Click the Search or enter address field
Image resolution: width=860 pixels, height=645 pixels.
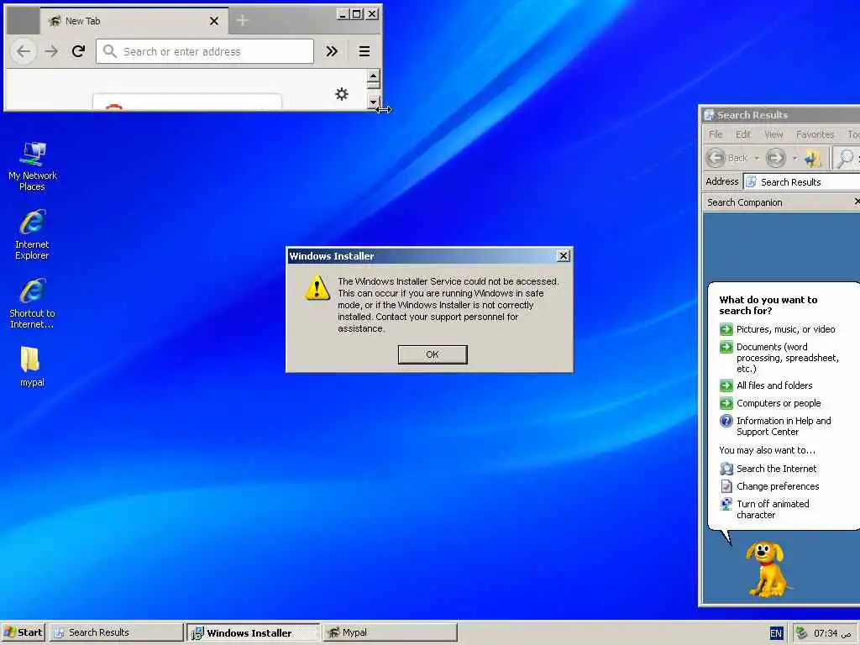(205, 51)
